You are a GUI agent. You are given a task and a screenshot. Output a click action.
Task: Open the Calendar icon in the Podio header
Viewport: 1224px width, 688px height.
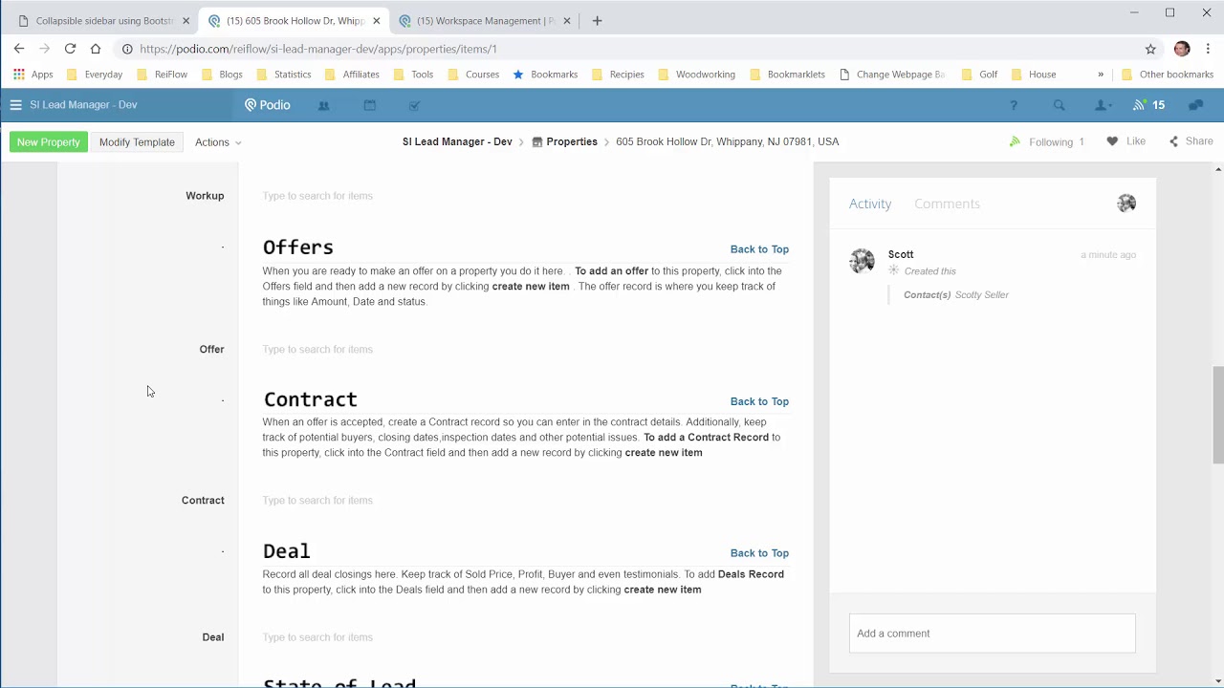point(370,105)
